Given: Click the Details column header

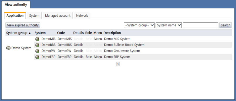Looking at the screenshot, I should (x=78, y=33).
